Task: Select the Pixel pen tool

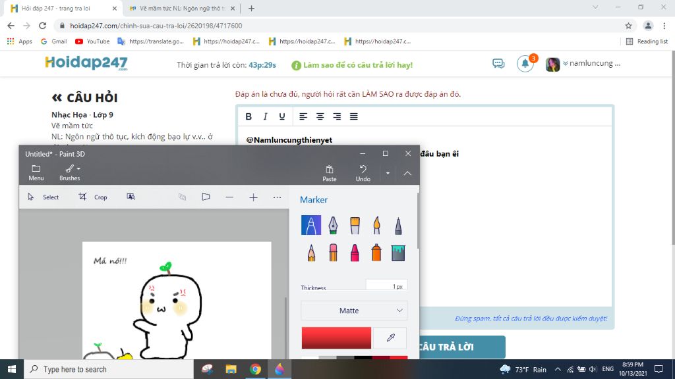Action: pyautogui.click(x=398, y=226)
